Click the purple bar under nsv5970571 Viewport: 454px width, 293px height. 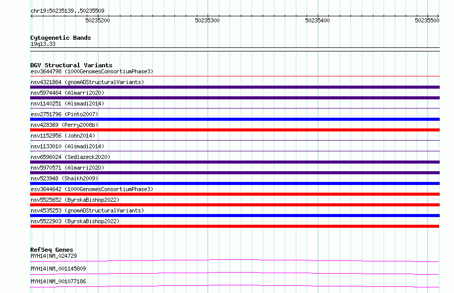235,173
